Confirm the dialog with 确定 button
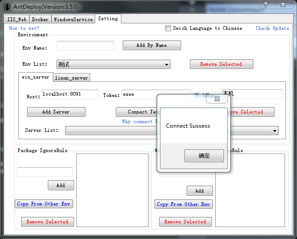The image size is (297, 239). tap(204, 156)
